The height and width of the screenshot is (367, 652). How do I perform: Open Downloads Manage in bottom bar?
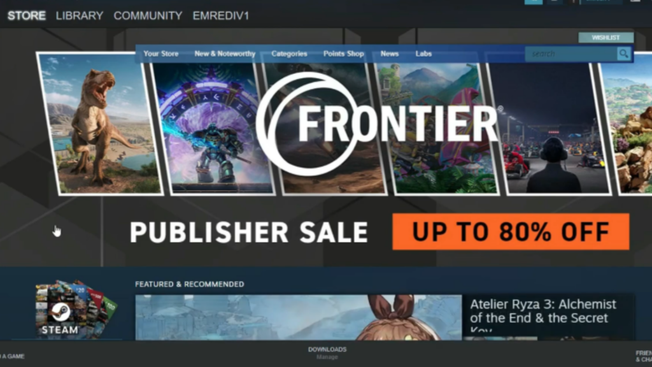point(327,353)
